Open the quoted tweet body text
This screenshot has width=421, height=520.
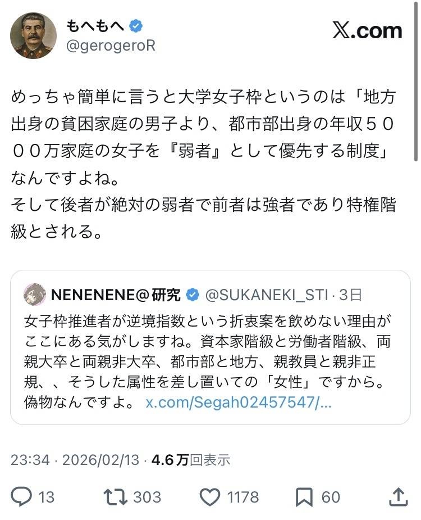coord(208,349)
